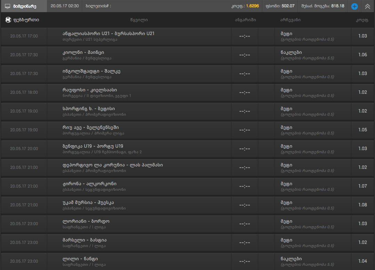Collapse ticket with double chevron up
This screenshot has height=270, width=375.
[367, 6]
